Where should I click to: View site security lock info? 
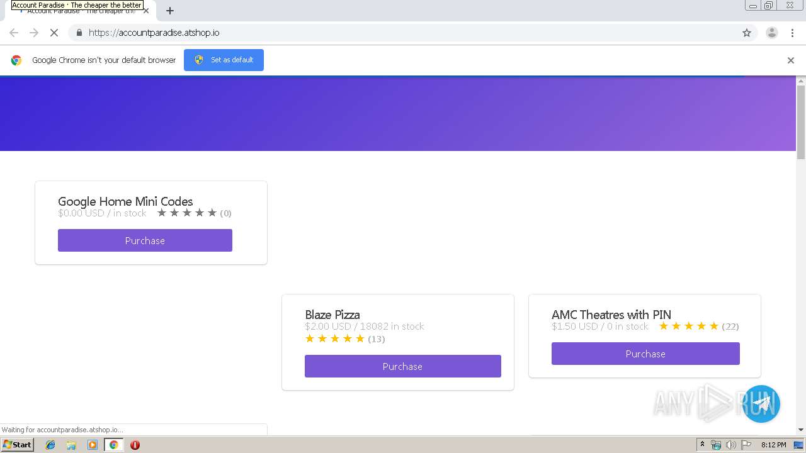[x=79, y=33]
